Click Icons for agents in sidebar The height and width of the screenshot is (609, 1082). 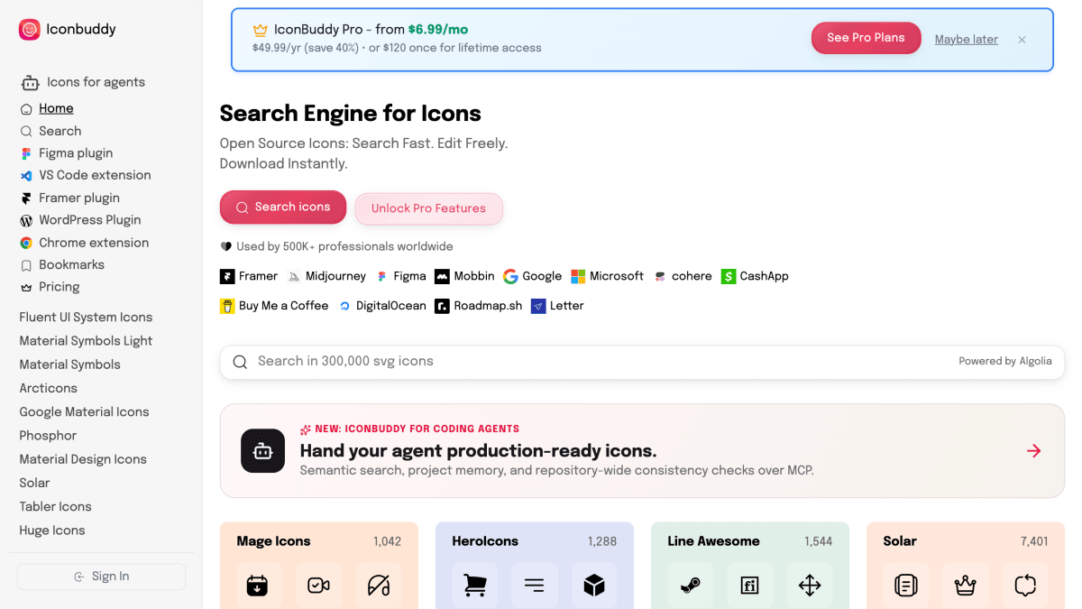[x=96, y=82]
